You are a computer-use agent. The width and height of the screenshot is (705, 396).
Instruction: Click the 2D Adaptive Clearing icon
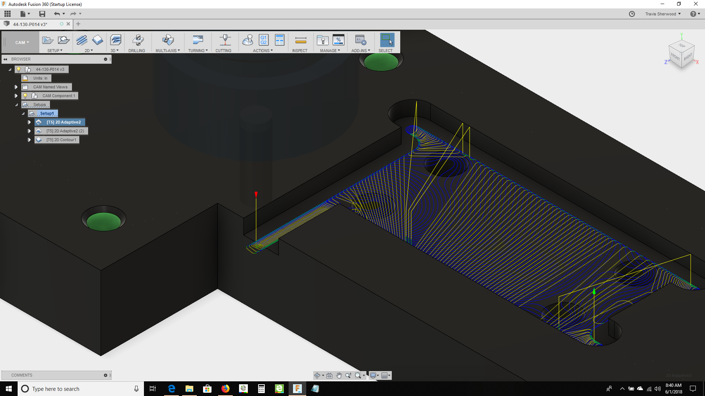point(82,40)
